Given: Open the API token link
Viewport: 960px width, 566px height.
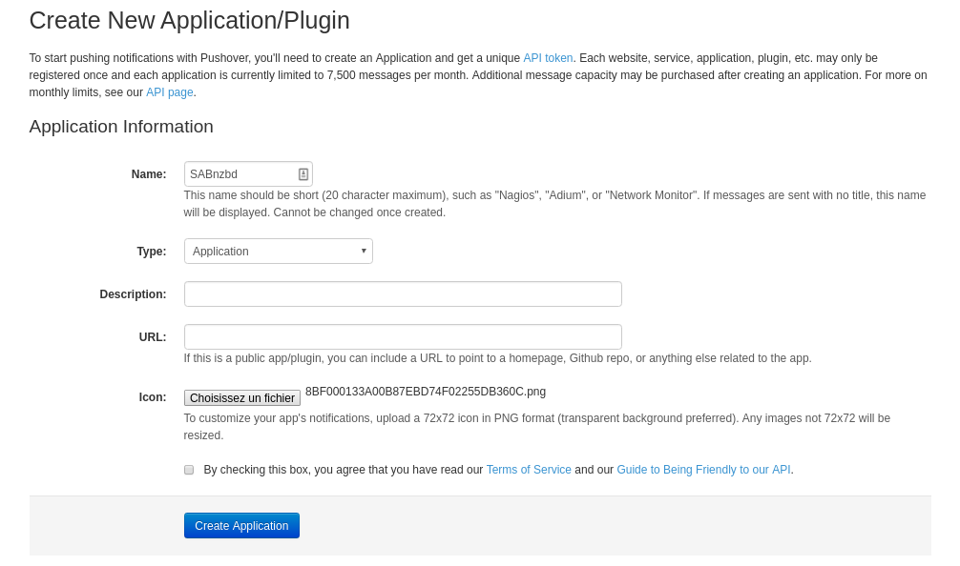Looking at the screenshot, I should pyautogui.click(x=548, y=58).
